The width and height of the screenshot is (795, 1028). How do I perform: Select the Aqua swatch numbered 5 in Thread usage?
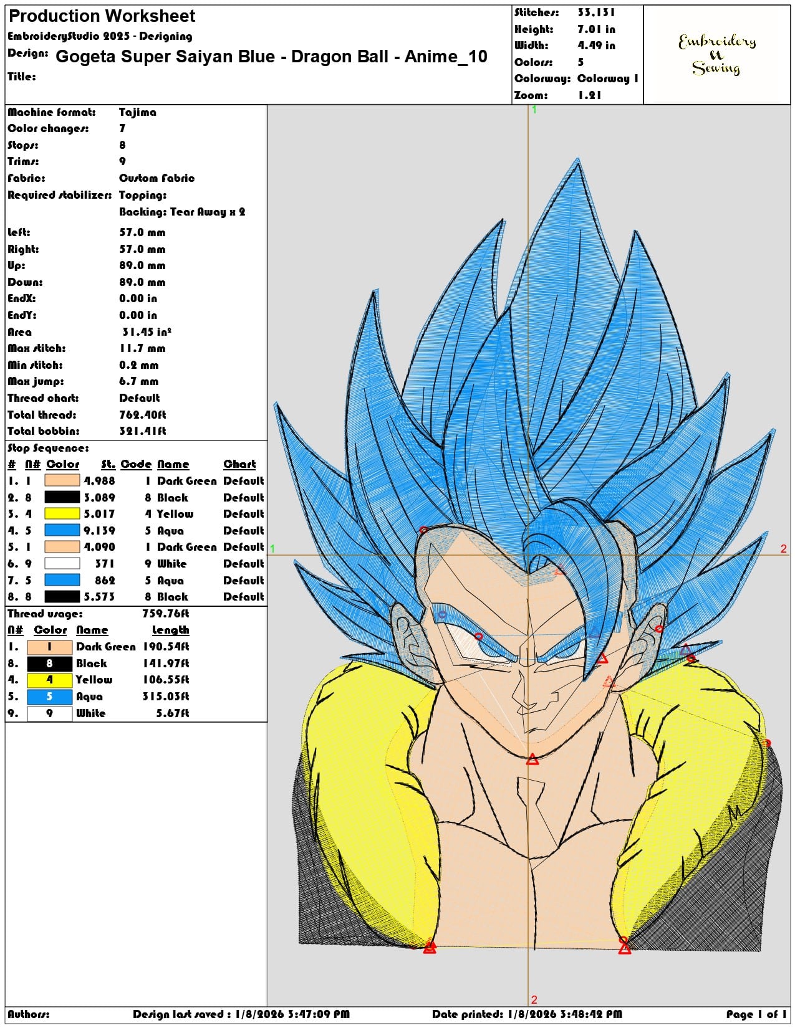point(49,697)
